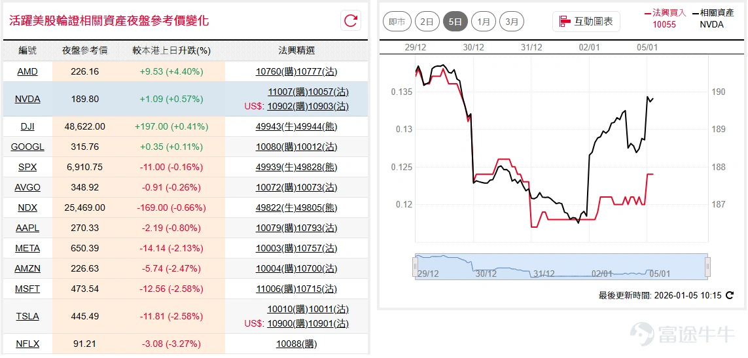The height and width of the screenshot is (358, 748).
Task: Open US$ warrant 10901(沽) for TSLA
Action: [x=329, y=323]
